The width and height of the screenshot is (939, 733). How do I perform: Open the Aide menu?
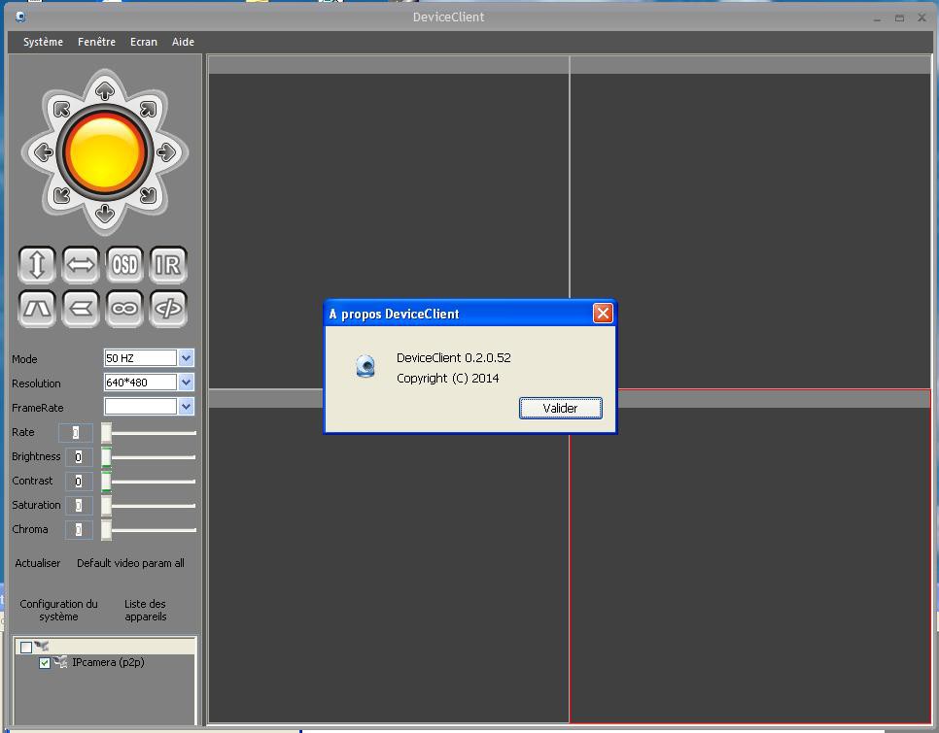pyautogui.click(x=183, y=42)
